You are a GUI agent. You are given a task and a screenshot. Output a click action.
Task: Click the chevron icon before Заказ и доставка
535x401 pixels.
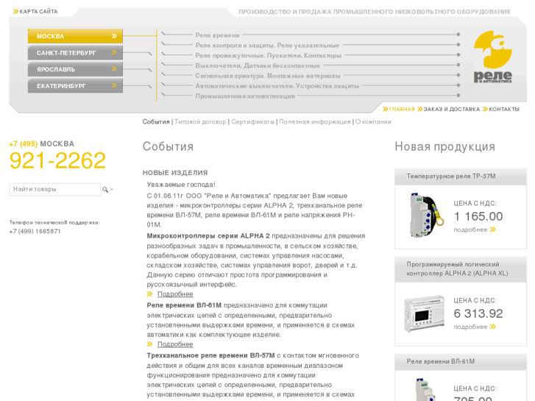click(420, 109)
